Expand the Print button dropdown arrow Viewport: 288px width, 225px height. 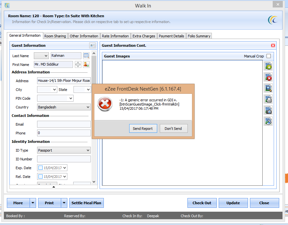[64, 203]
